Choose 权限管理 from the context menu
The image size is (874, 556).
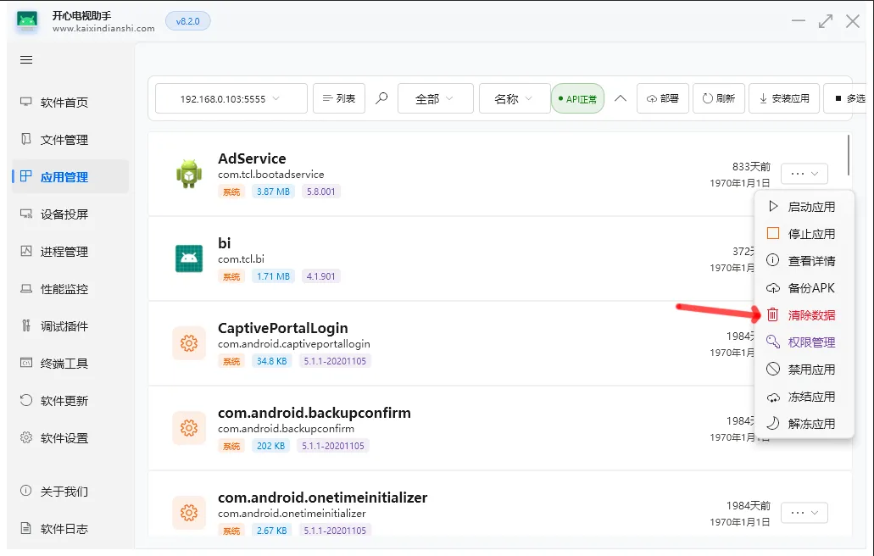pyautogui.click(x=804, y=342)
